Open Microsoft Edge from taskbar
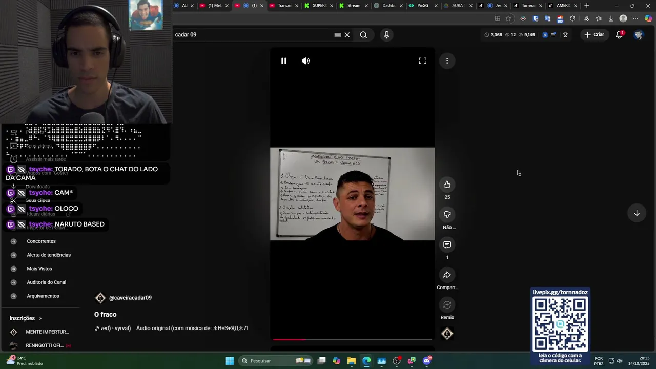The image size is (656, 369). 366,361
